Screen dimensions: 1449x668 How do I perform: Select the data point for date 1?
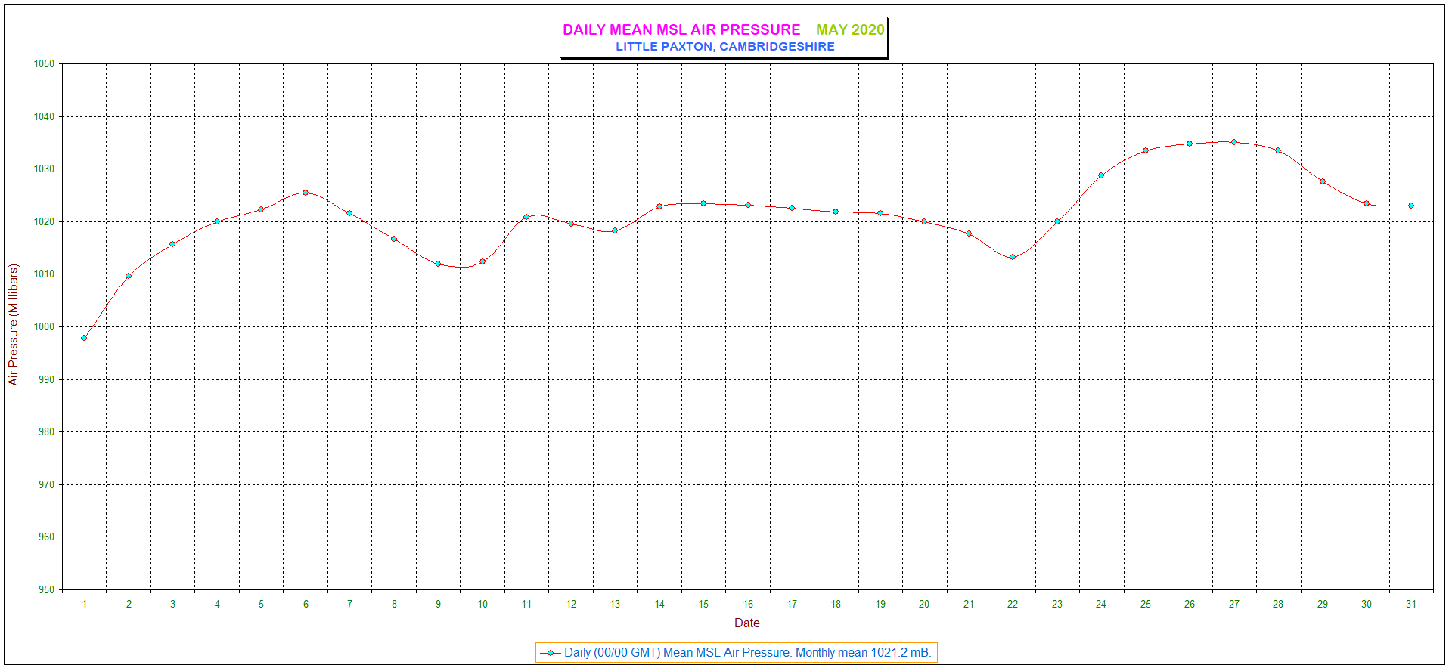(x=84, y=338)
